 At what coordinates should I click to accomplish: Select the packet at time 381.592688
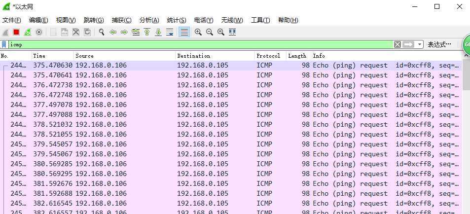click(231, 194)
